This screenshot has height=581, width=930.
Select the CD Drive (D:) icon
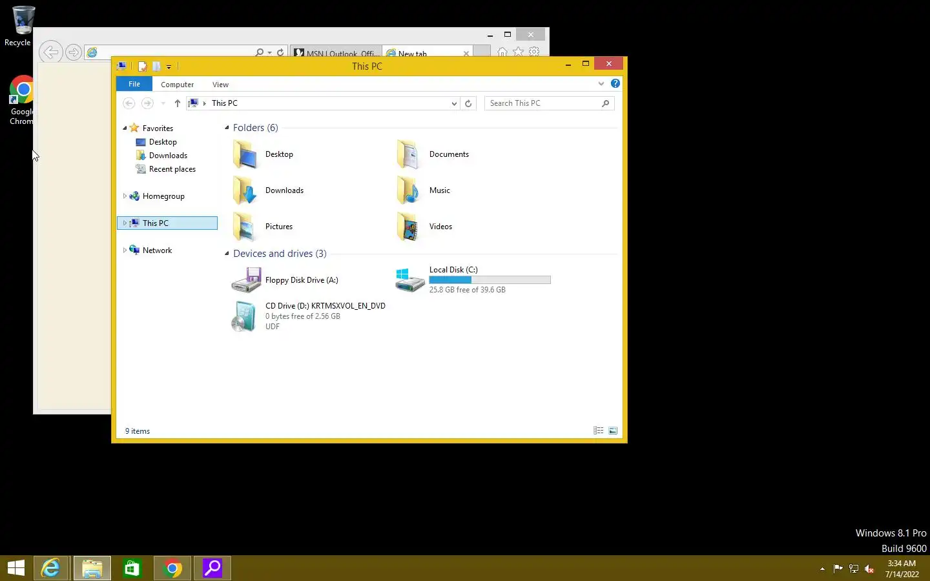click(245, 316)
